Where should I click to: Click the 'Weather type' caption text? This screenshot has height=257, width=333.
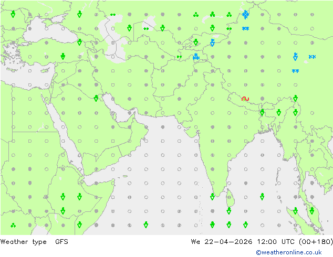[23, 242]
